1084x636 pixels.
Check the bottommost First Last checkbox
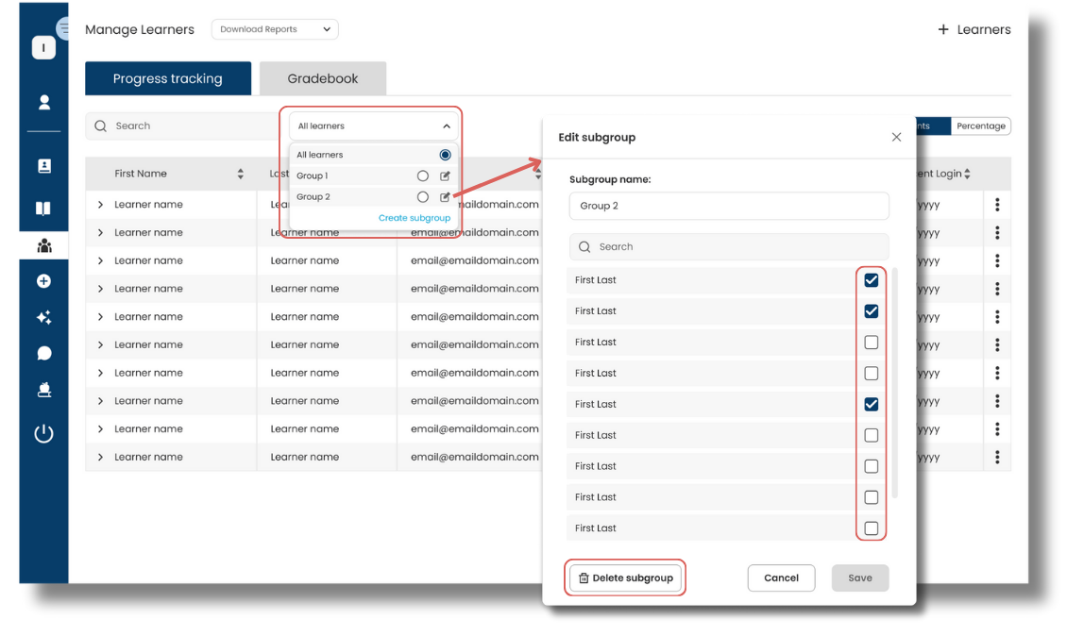(x=871, y=528)
